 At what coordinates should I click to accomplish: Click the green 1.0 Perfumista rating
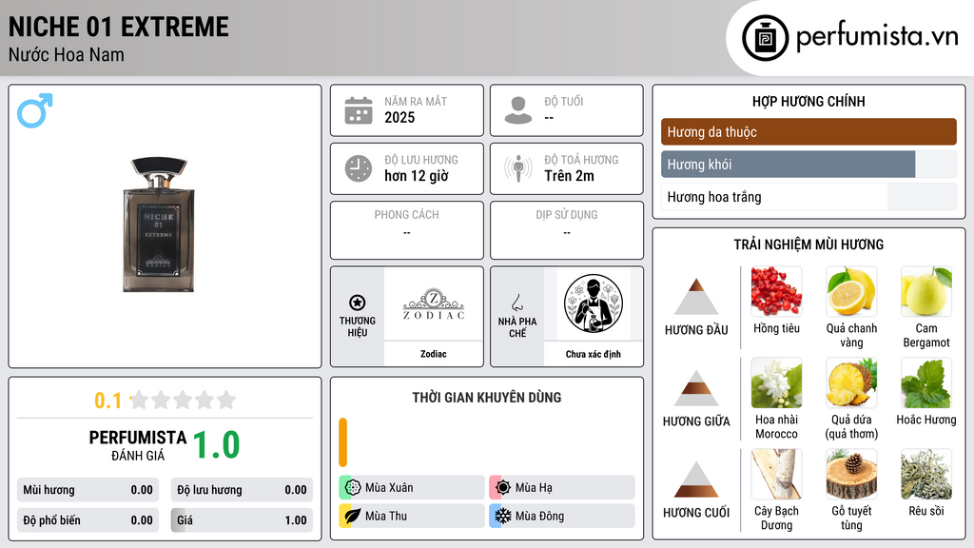[x=216, y=445]
